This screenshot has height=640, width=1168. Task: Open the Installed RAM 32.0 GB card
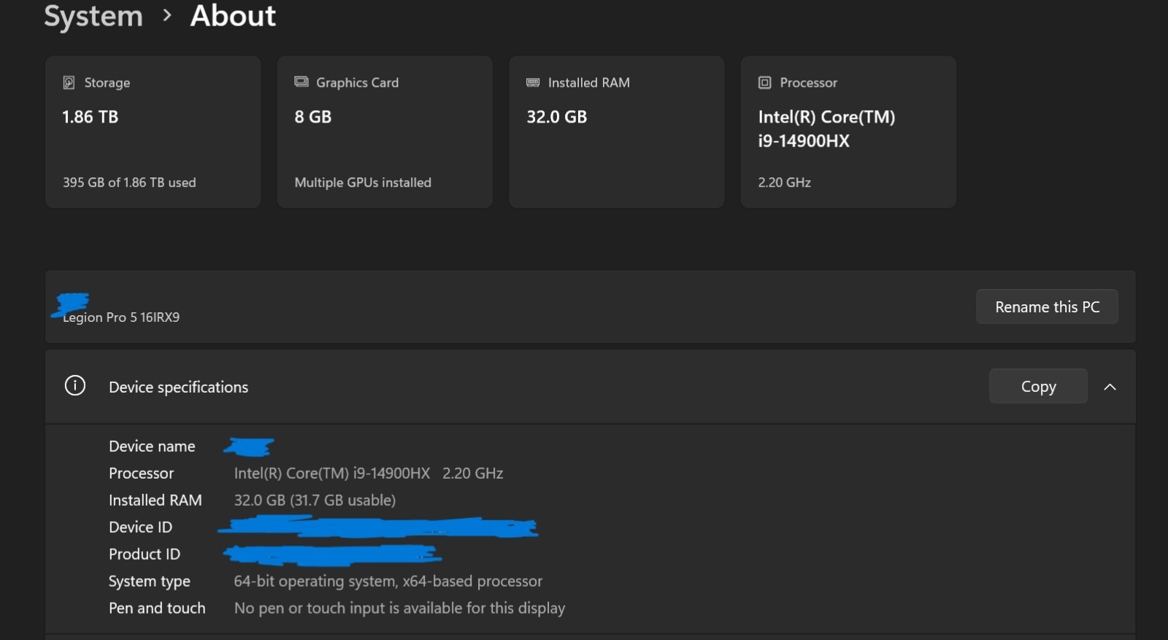coord(617,132)
